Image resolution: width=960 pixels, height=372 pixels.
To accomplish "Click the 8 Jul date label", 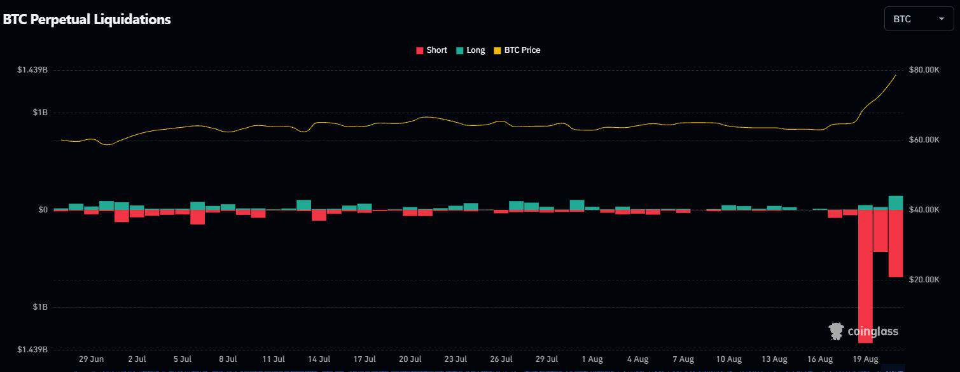I will [228, 359].
